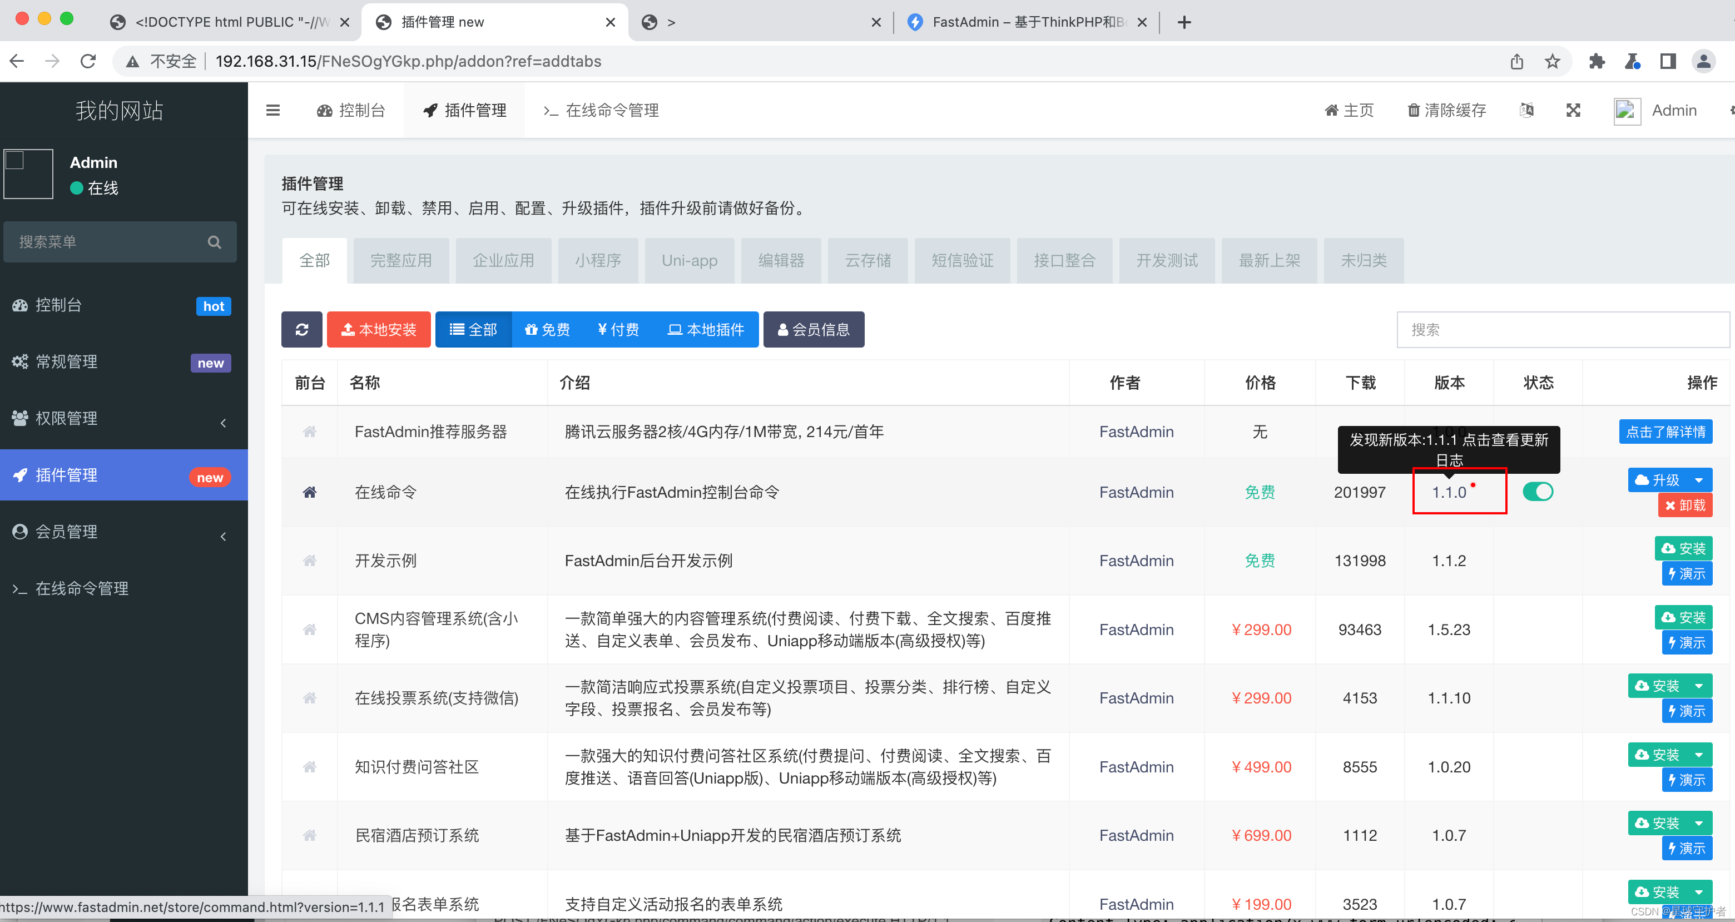Open dropdown arrow beside 知识付费问答社区 安装 button
Viewport: 1735px width, 922px height.
click(x=1699, y=754)
